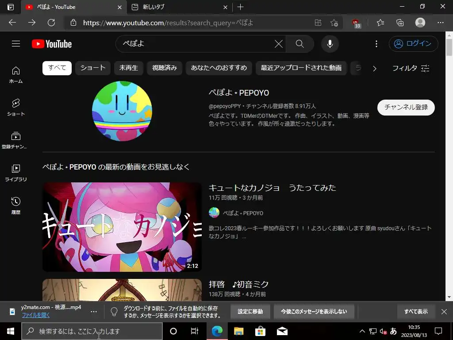Click the ログイン sign-in button

414,44
